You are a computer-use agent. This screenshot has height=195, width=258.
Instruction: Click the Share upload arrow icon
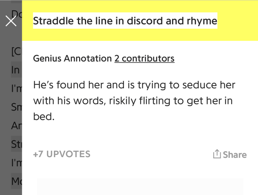pyautogui.click(x=216, y=154)
